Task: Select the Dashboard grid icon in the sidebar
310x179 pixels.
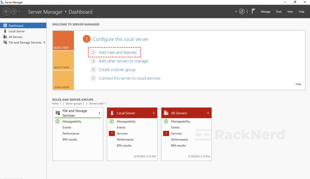Action: point(5,25)
